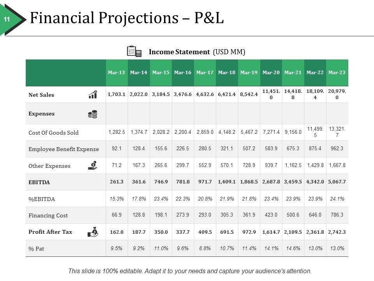
Task: Click the Income Statement clipboard calculator icon
Action: click(134, 52)
